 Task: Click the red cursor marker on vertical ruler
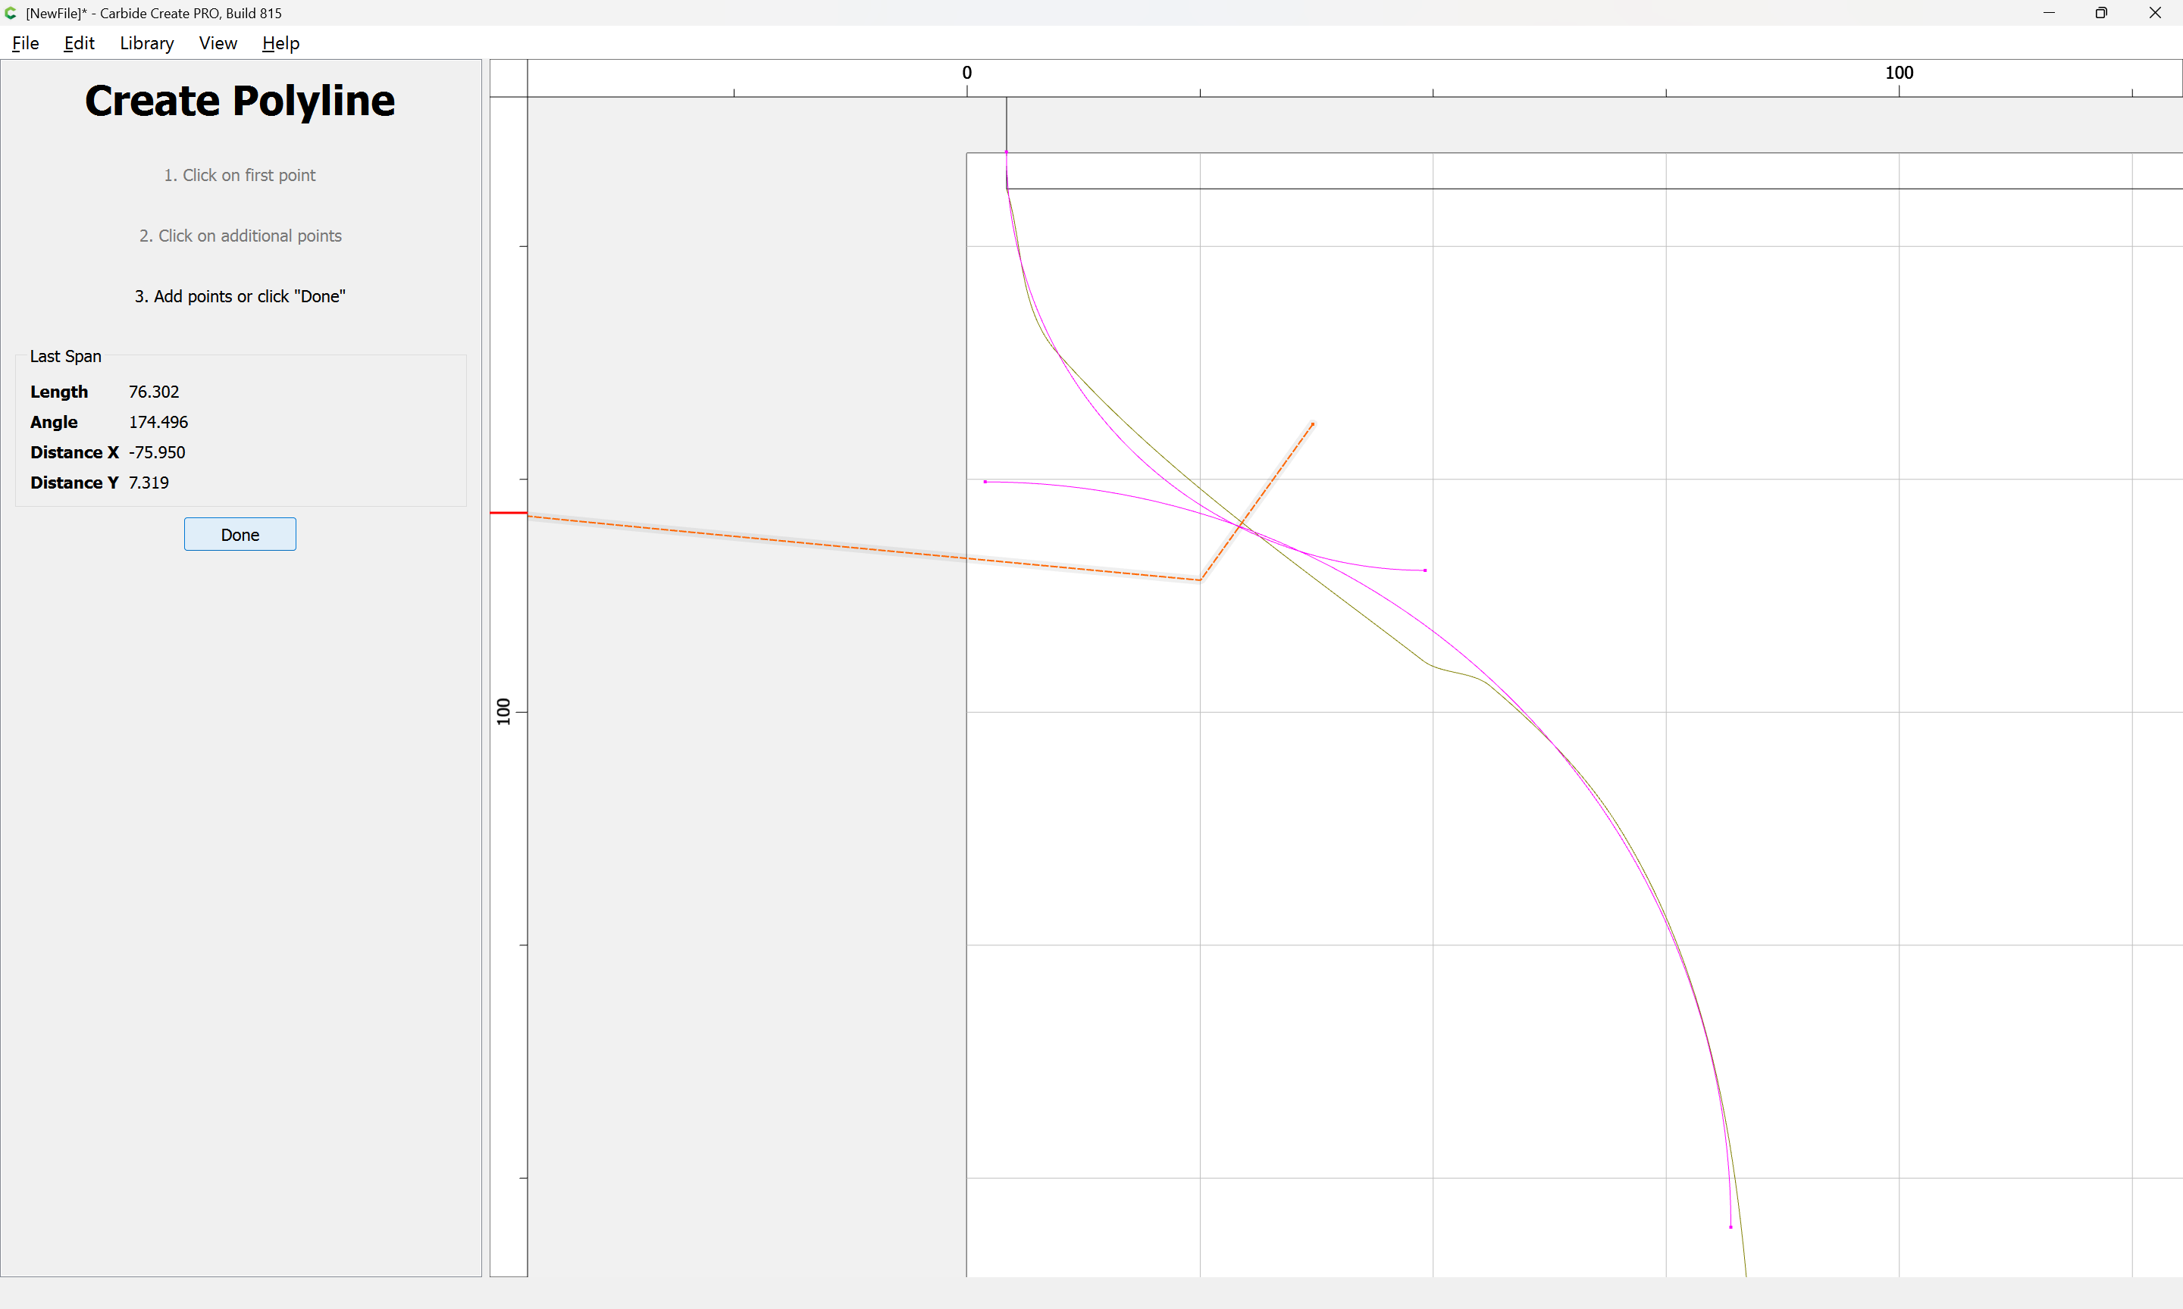point(509,513)
